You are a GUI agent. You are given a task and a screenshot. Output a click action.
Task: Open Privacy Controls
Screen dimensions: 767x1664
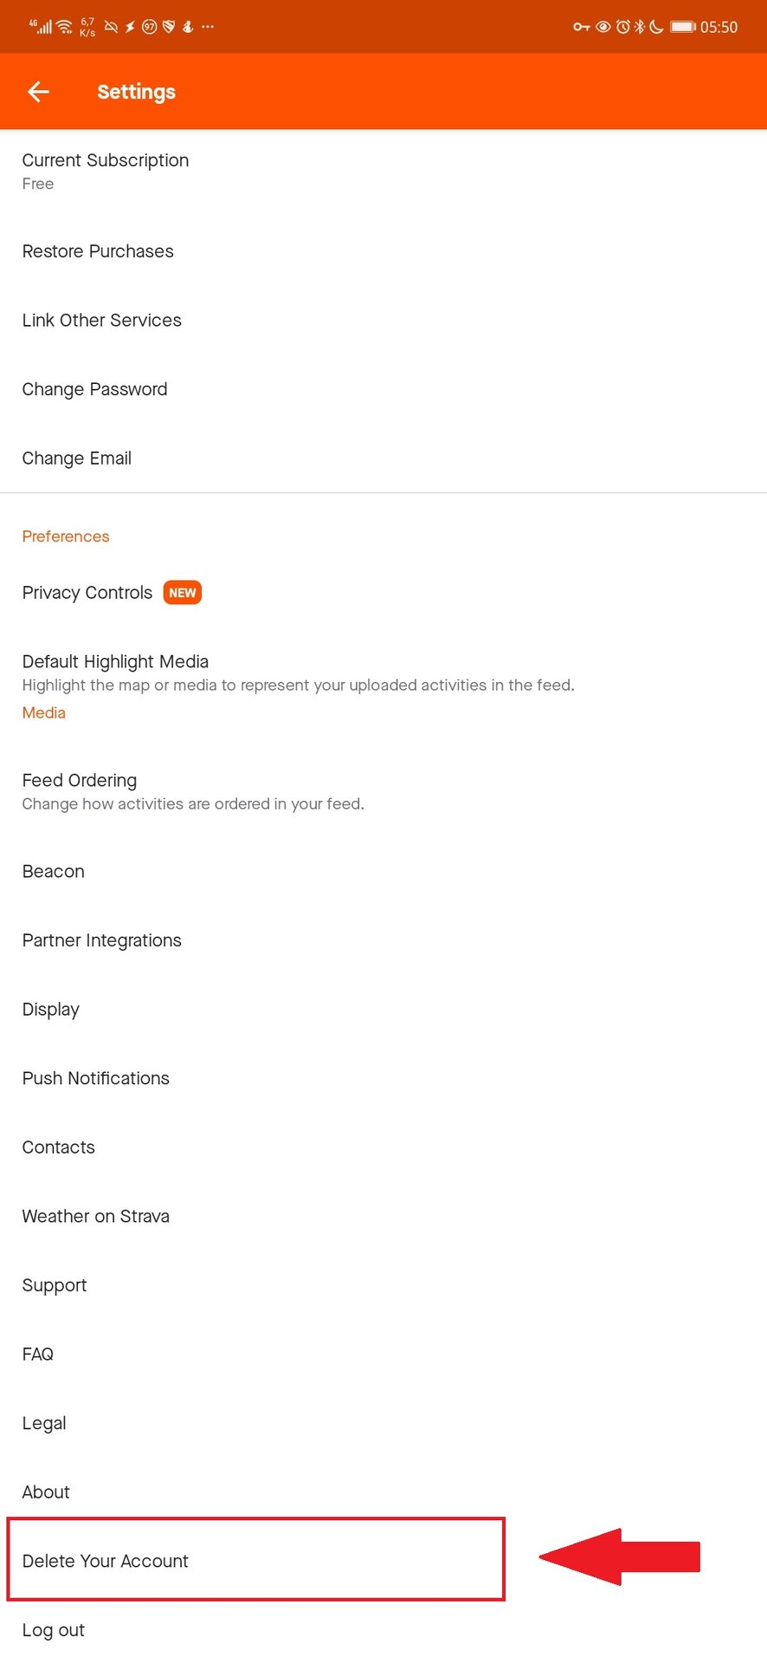[87, 593]
